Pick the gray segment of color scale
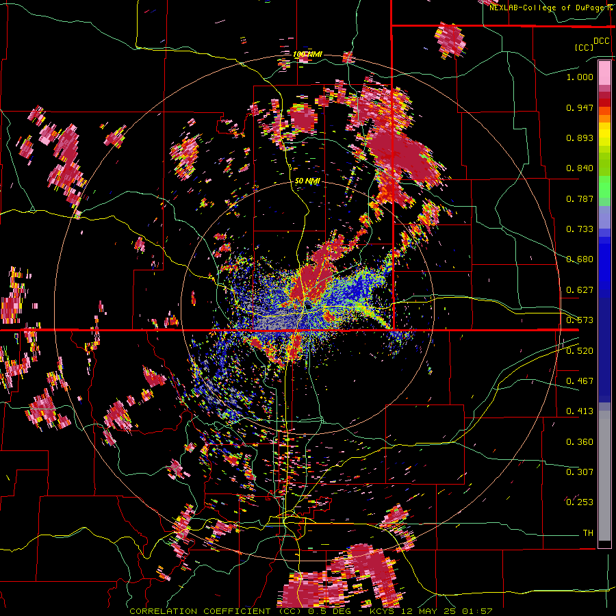The height and width of the screenshot is (616, 616). click(604, 476)
